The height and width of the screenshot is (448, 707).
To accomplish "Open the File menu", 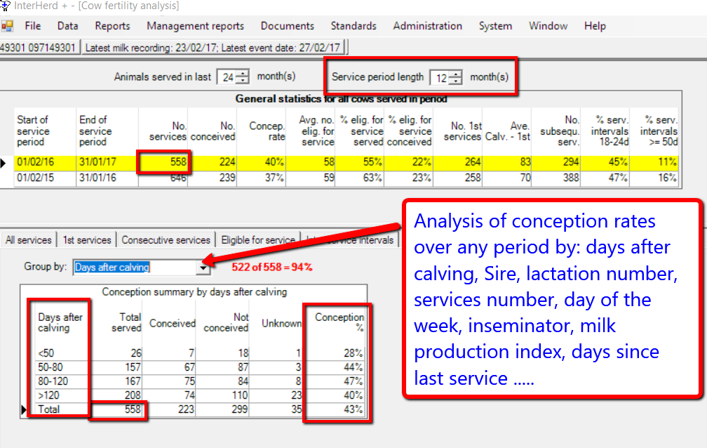I will tap(32, 26).
